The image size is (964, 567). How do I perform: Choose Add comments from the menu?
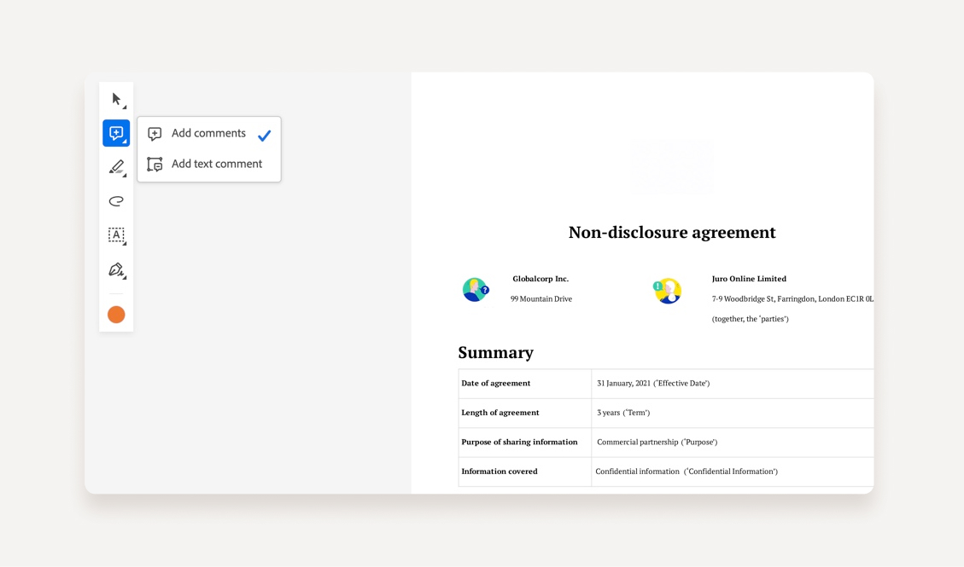[x=208, y=133]
